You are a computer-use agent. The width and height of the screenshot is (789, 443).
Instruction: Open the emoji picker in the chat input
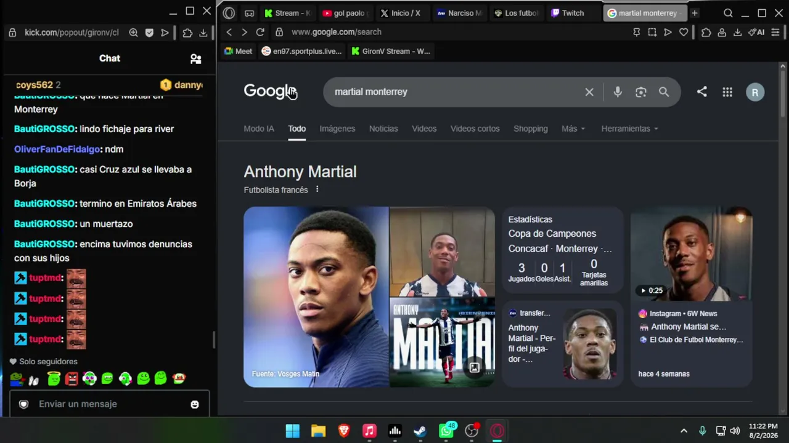(195, 404)
